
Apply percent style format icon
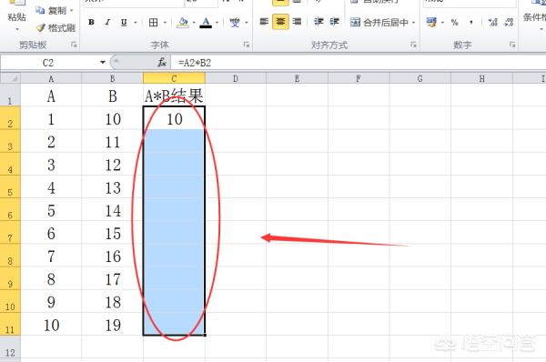point(454,22)
